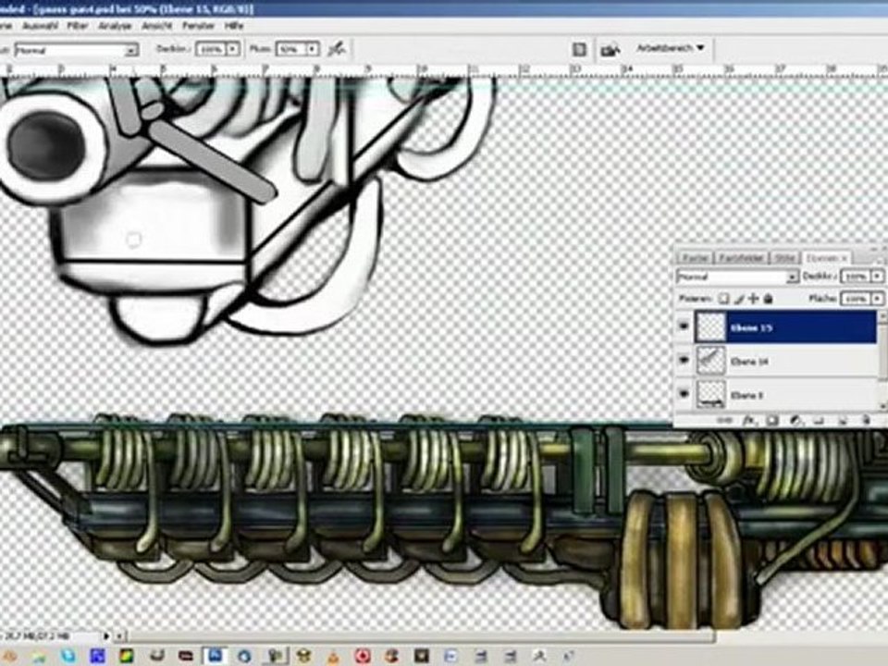Viewport: 888px width, 666px height.
Task: Create new adjustment layer icon
Action: pyautogui.click(x=795, y=420)
